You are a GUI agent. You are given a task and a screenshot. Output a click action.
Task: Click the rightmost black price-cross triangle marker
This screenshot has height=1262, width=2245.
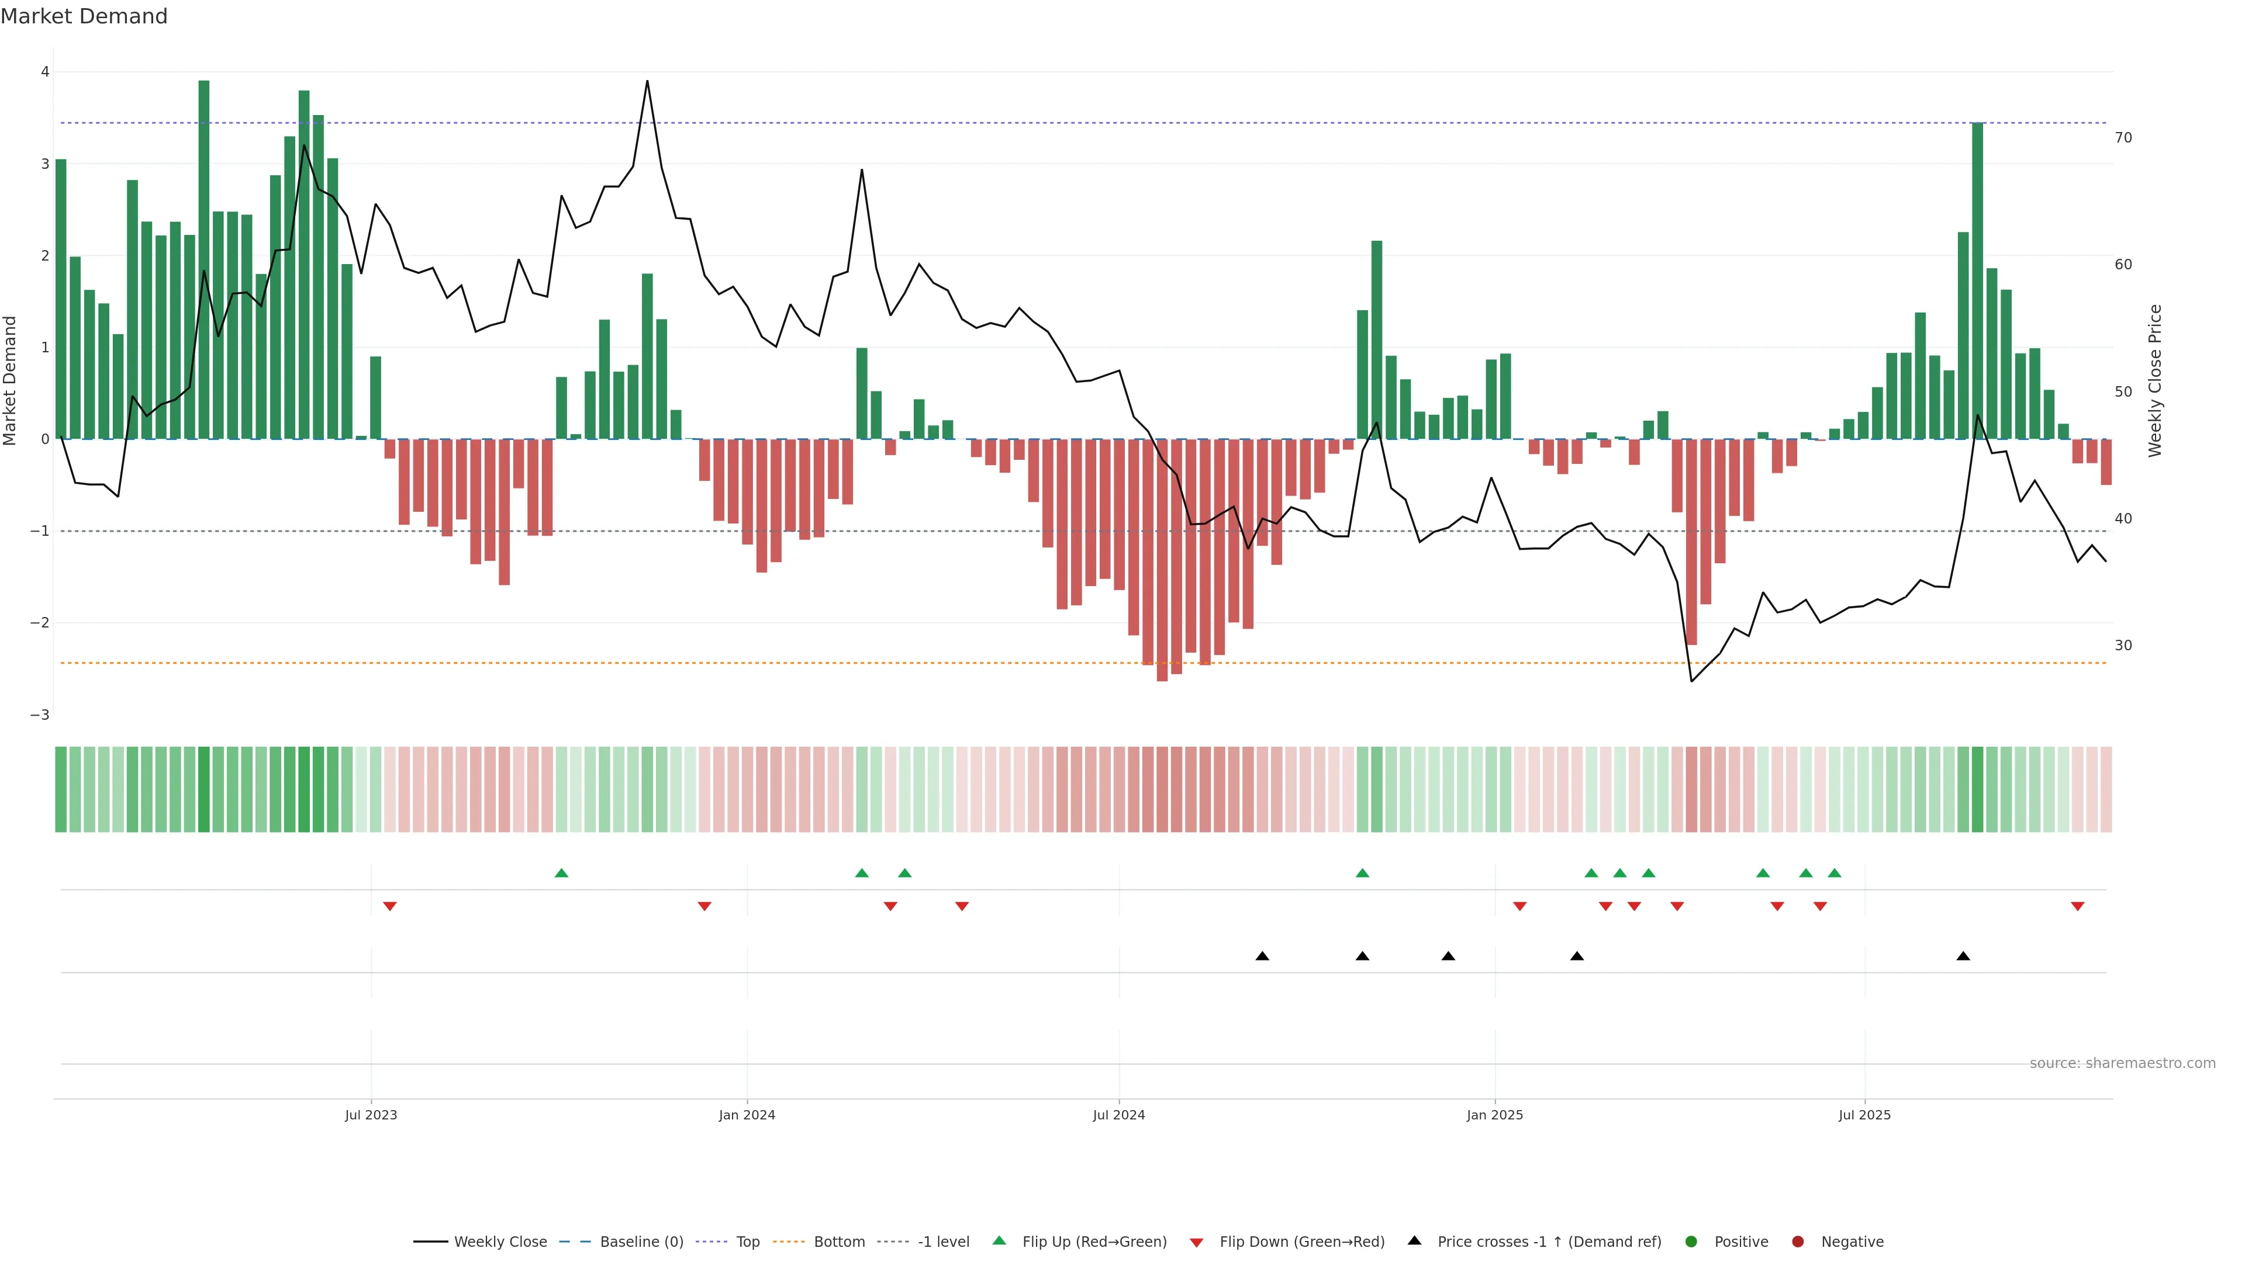point(1963,956)
